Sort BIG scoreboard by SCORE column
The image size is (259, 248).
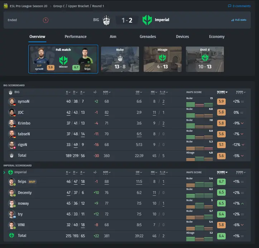222,92
